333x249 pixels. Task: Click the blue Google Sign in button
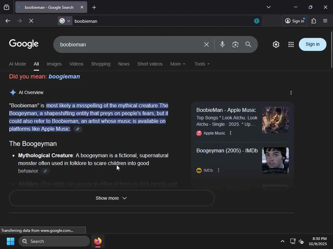pos(313,44)
